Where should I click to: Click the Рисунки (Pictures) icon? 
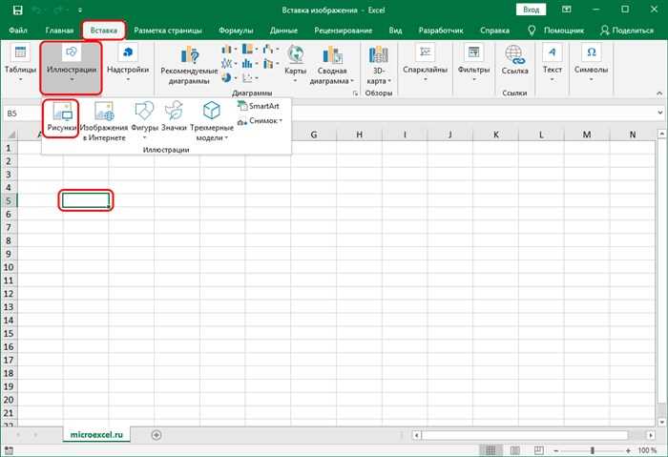61,118
